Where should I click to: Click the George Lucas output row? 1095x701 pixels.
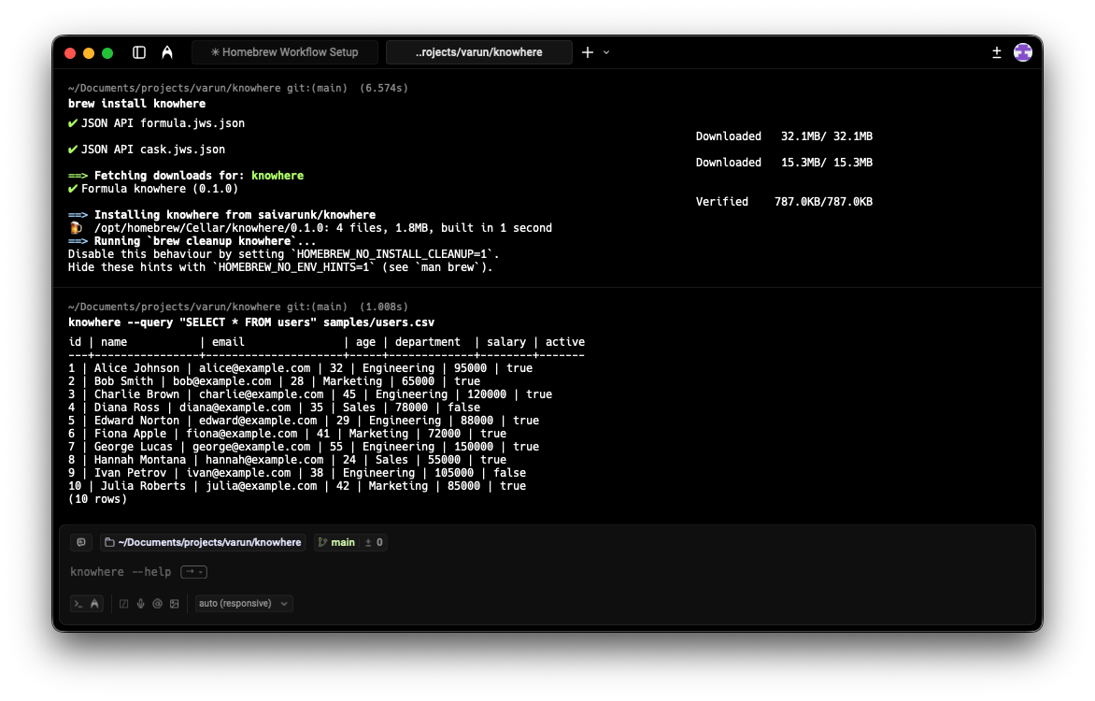pos(304,448)
